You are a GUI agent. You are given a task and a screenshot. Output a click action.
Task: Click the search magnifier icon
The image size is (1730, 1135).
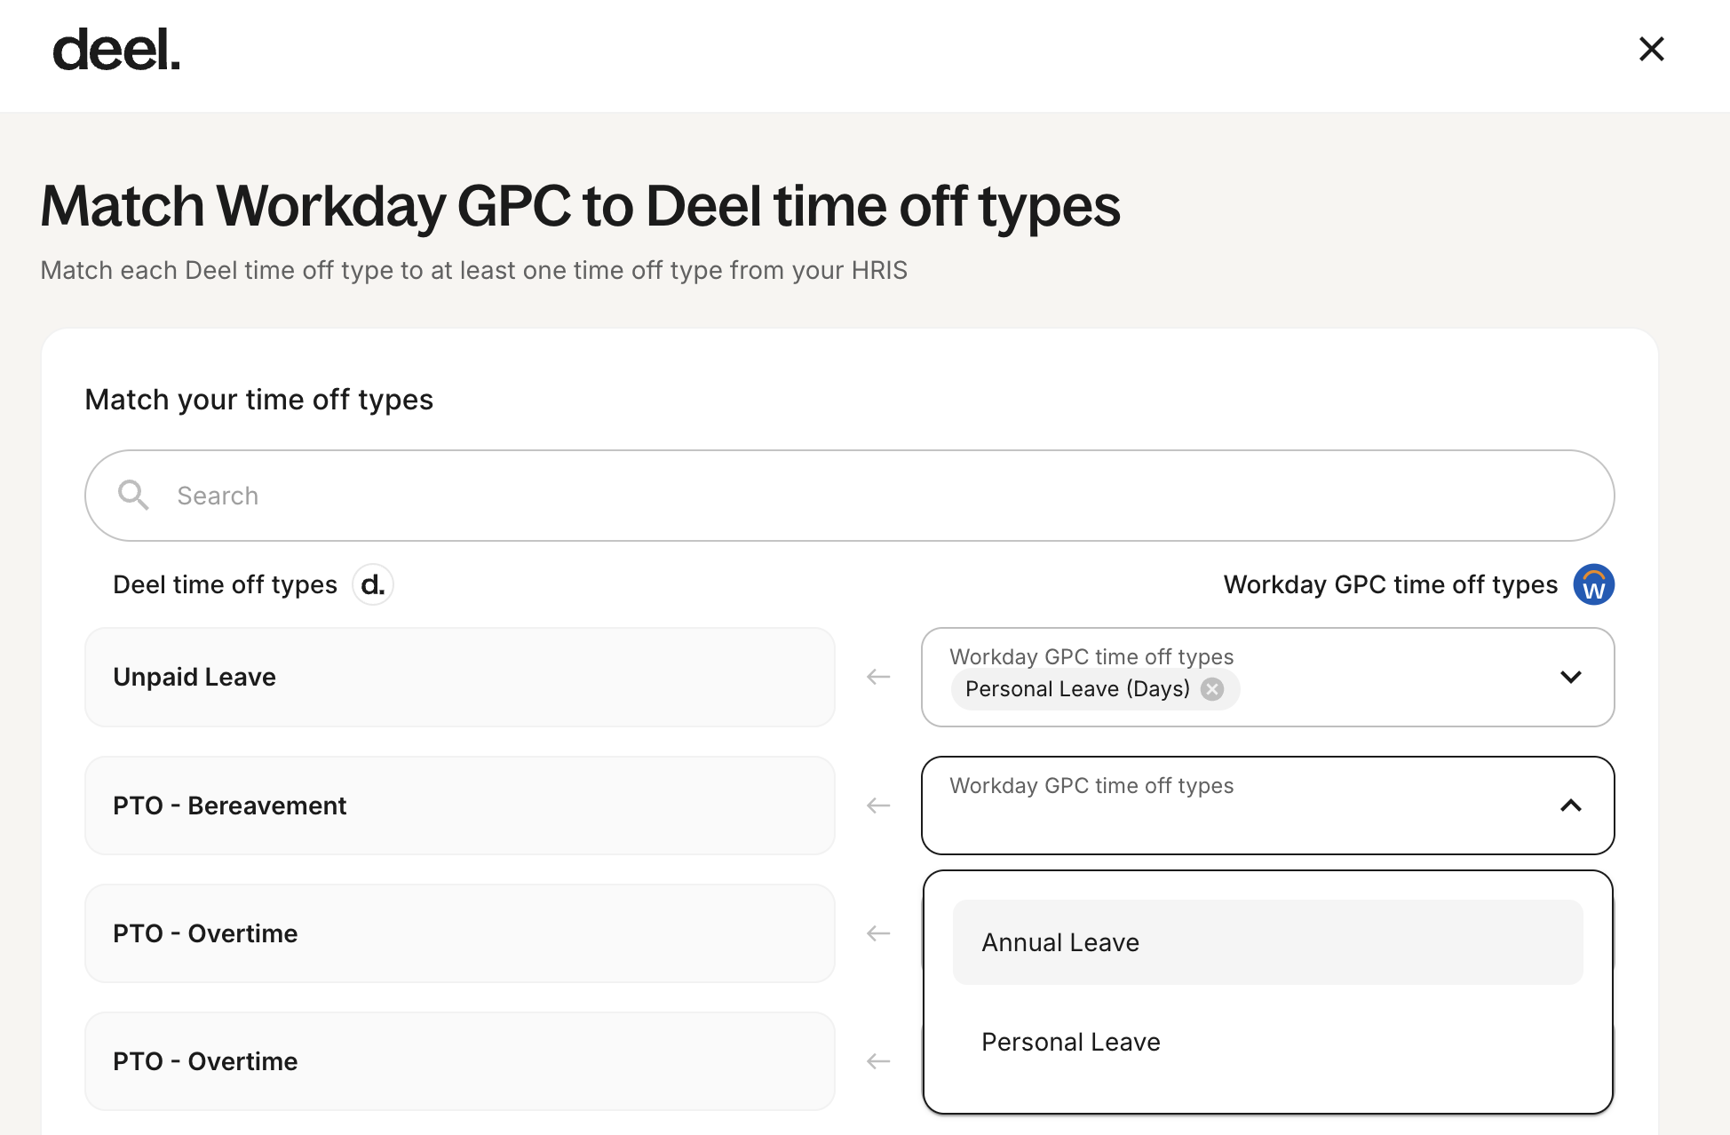tap(133, 495)
